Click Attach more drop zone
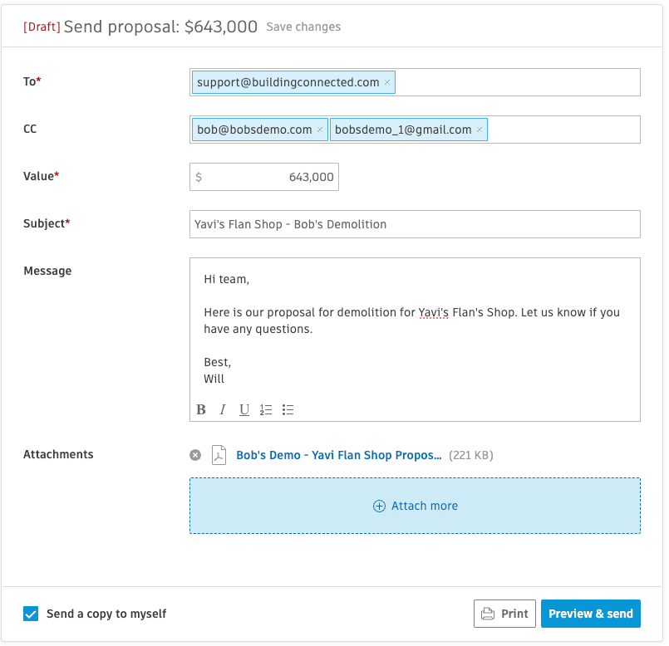Screen dimensions: 669x646 coord(415,506)
